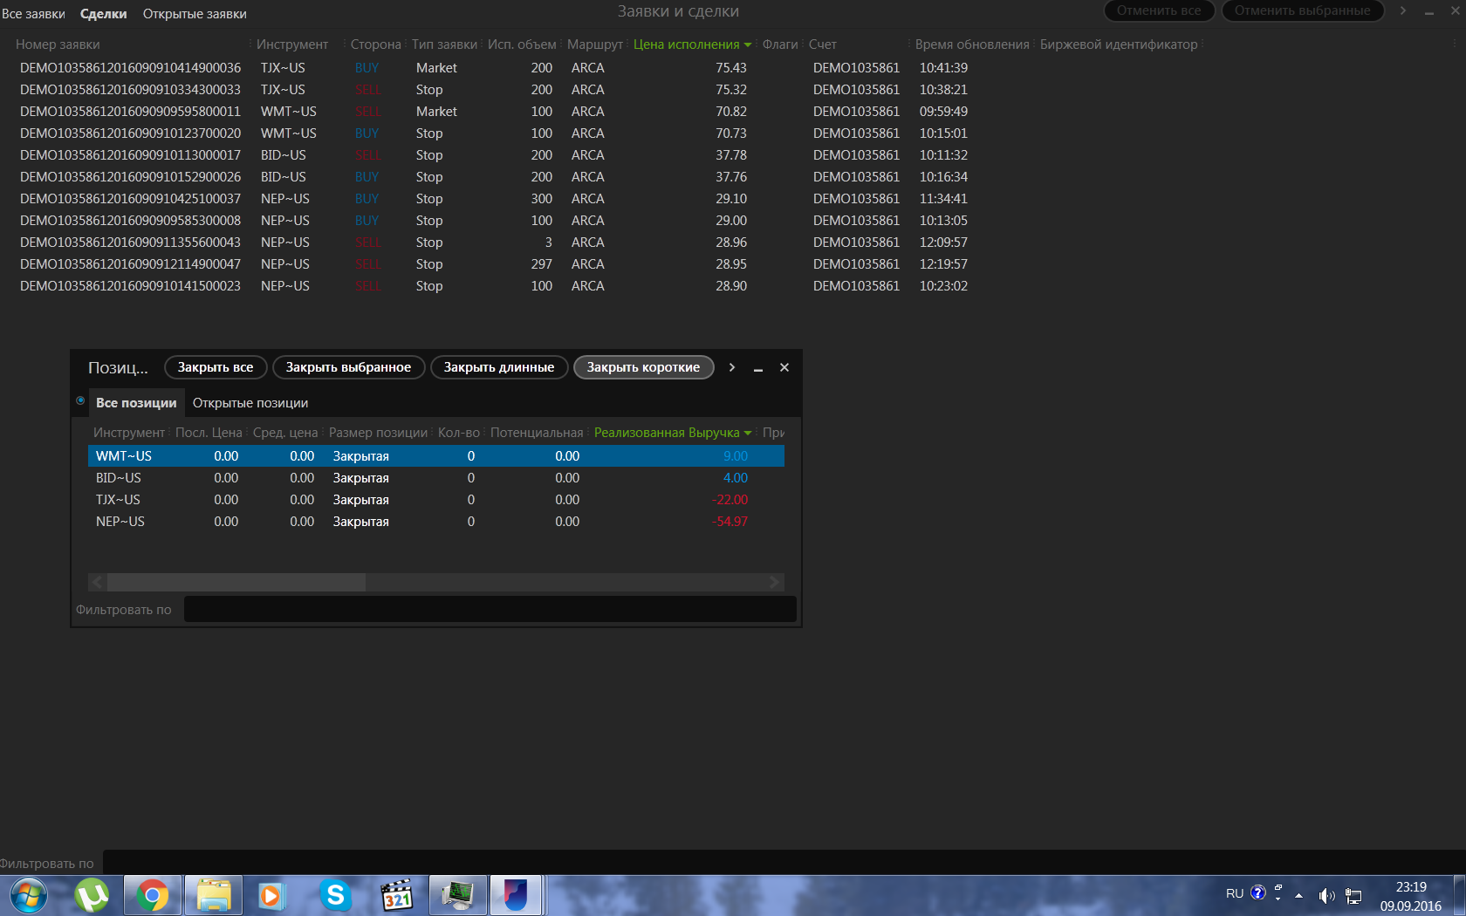Switch to Открытые позиции tab
The height and width of the screenshot is (916, 1466).
250,403
